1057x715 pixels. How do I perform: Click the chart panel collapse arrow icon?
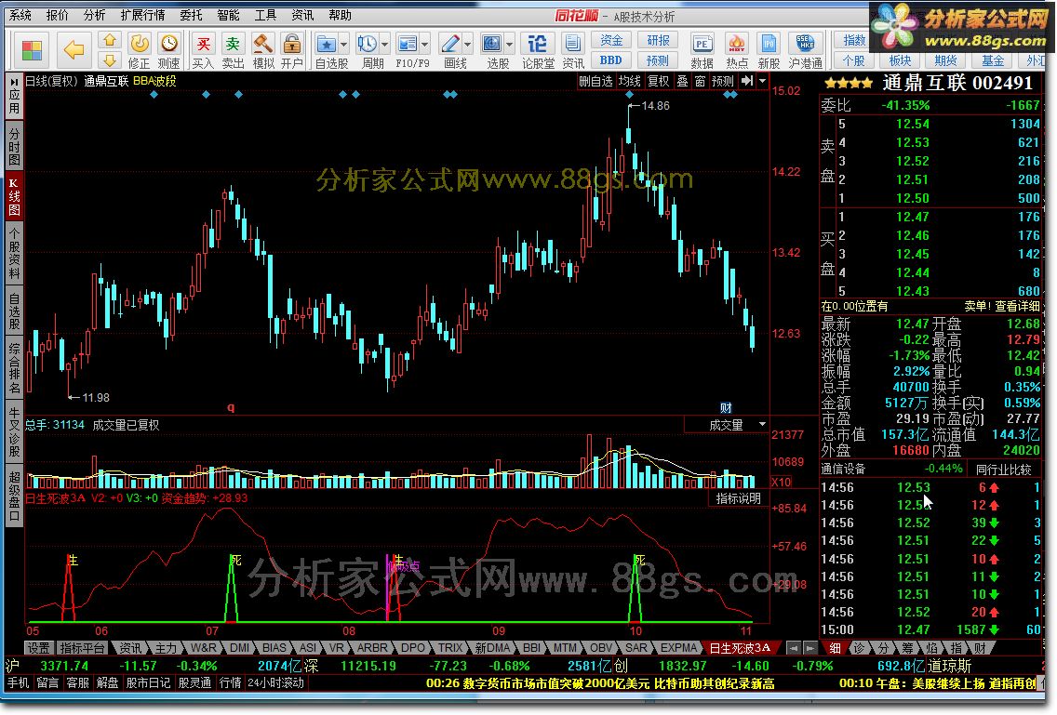(747, 81)
